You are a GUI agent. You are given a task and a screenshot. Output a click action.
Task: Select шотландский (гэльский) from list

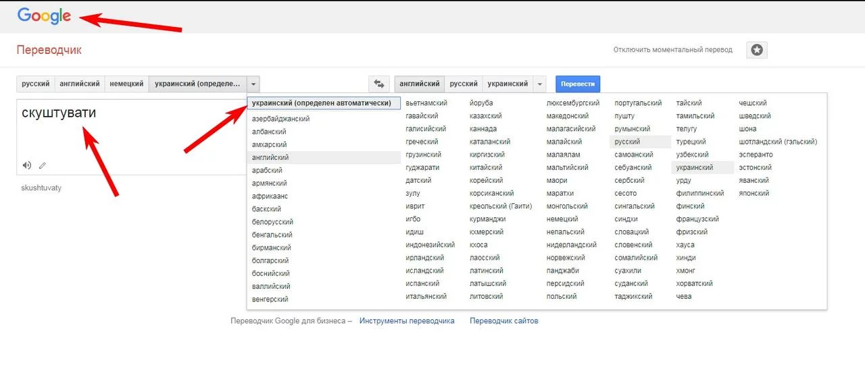click(778, 142)
